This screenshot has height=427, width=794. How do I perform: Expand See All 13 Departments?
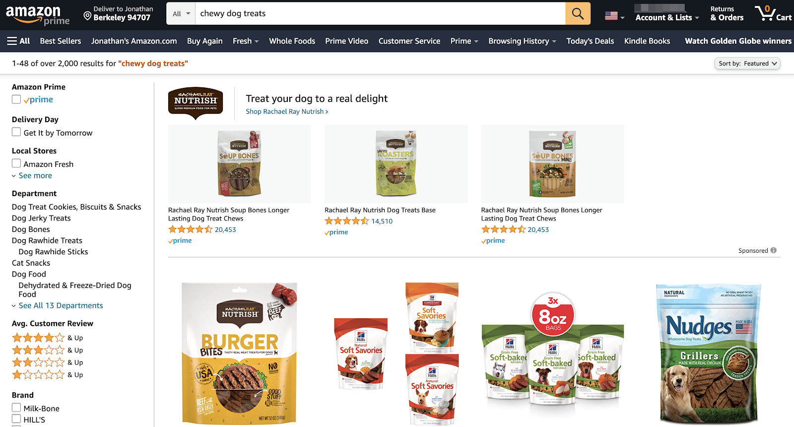pos(61,305)
